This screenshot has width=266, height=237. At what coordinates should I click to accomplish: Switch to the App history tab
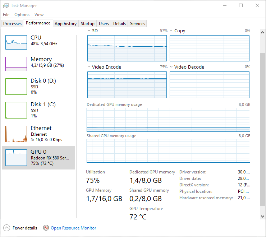pyautogui.click(x=66, y=24)
